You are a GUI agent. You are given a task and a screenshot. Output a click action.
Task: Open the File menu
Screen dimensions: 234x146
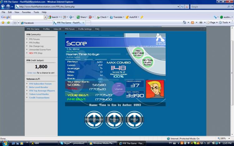(x=3, y=12)
